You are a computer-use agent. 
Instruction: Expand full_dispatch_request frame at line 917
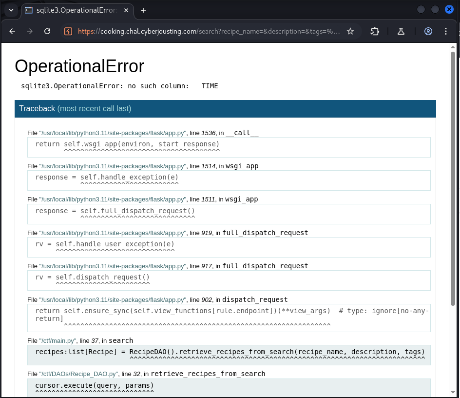pyautogui.click(x=229, y=280)
